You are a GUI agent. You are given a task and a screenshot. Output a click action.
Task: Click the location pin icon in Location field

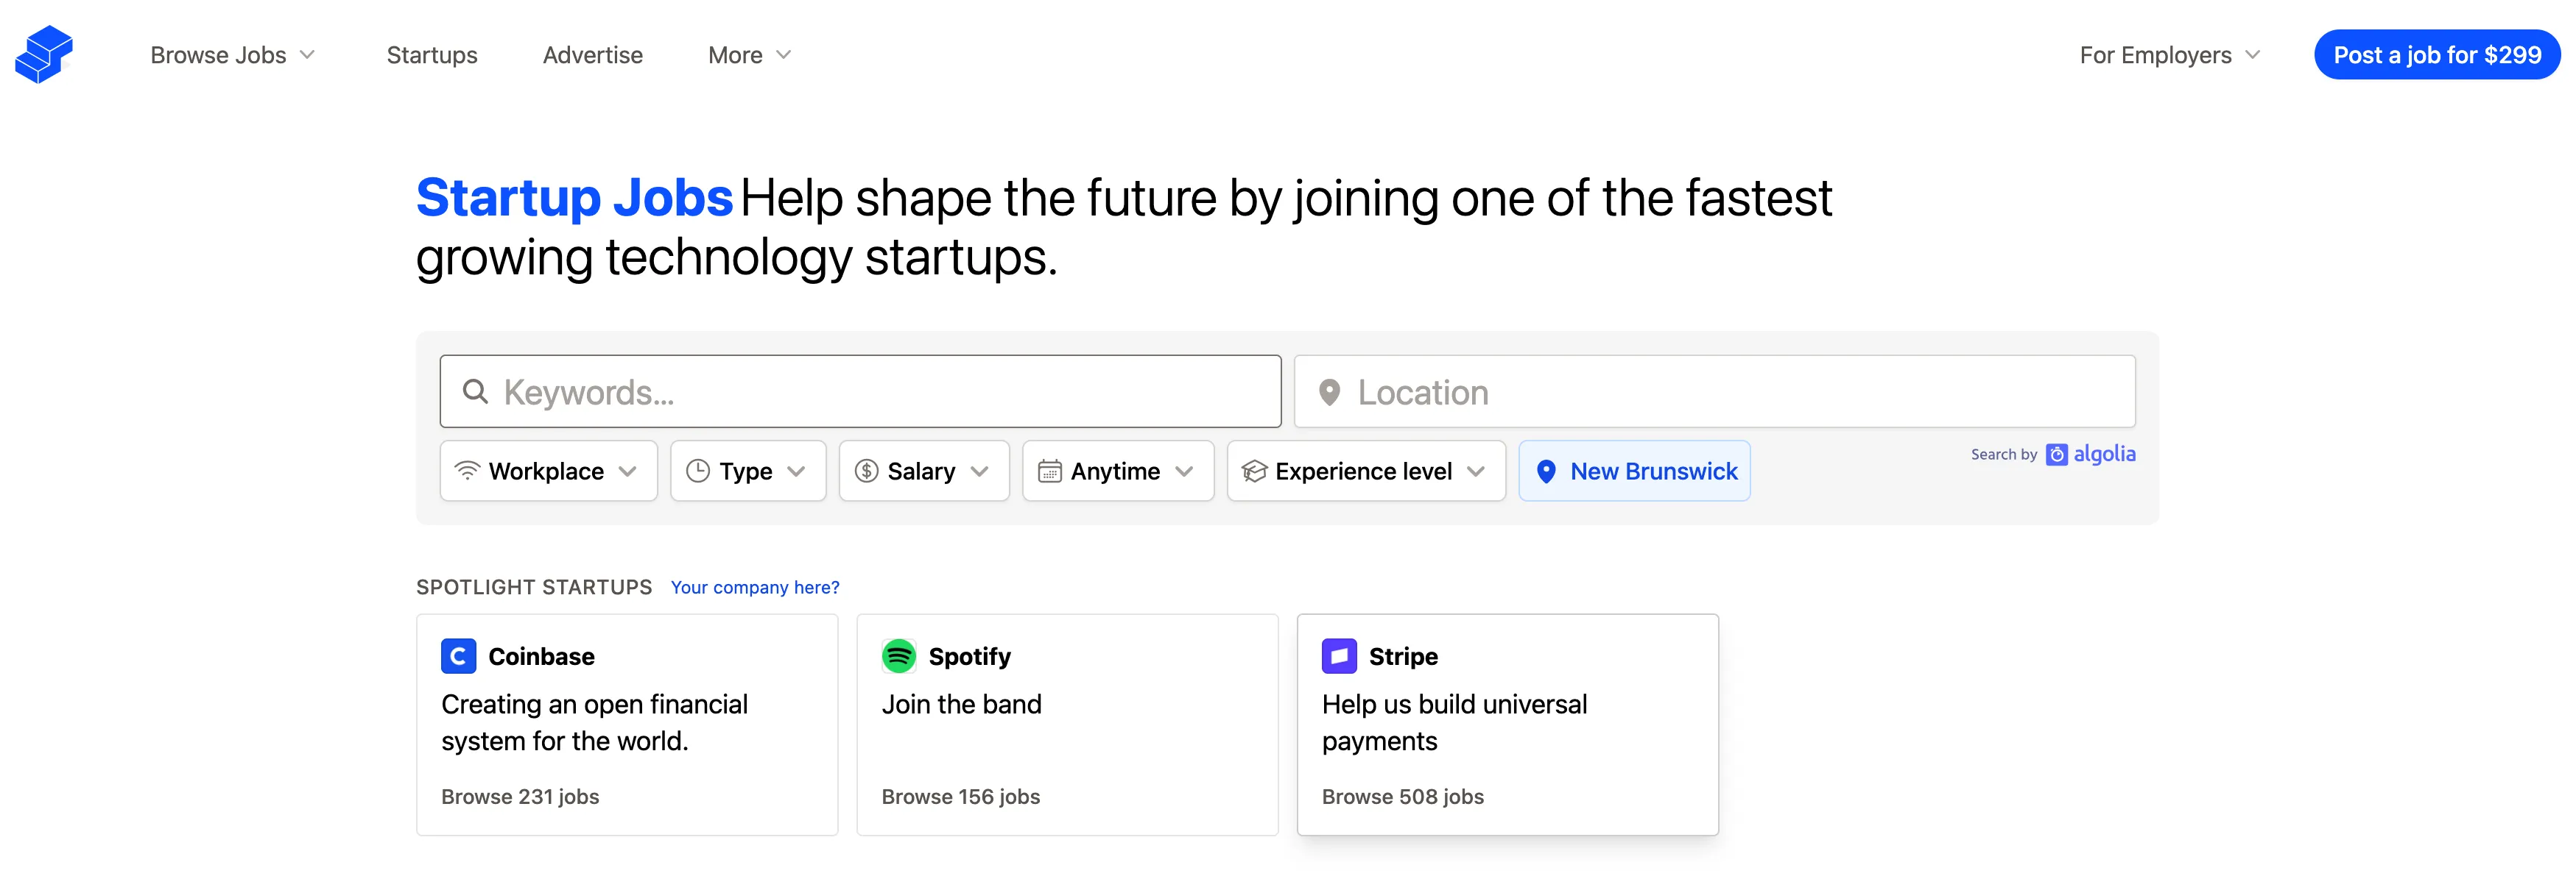[1330, 391]
